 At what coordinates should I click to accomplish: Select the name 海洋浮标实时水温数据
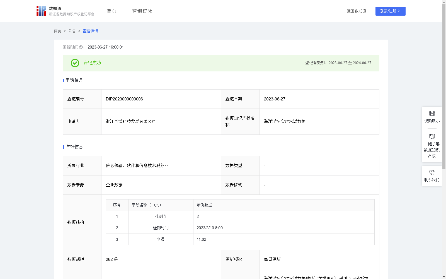tap(285, 122)
